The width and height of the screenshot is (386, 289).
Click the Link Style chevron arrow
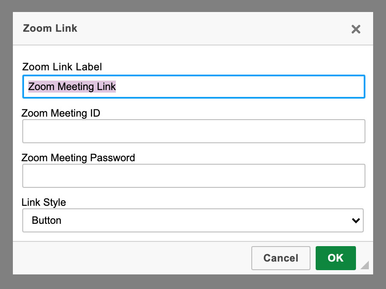pyautogui.click(x=355, y=220)
